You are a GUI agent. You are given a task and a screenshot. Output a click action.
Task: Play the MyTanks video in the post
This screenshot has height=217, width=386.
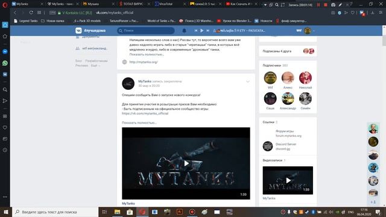pyautogui.click(x=186, y=163)
